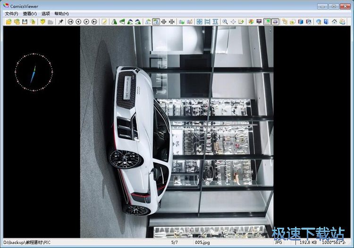The width and height of the screenshot is (354, 248).
Task: Toggle the highlighted rotate view button
Action: point(156,22)
